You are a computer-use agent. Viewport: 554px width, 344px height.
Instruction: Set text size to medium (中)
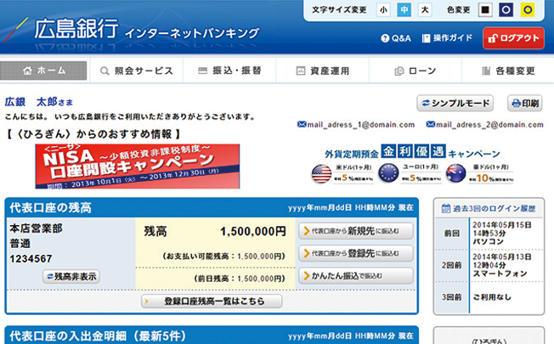(404, 10)
